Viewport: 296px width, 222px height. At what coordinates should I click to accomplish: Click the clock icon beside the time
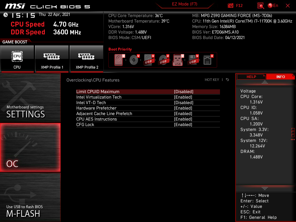[x=6, y=15]
